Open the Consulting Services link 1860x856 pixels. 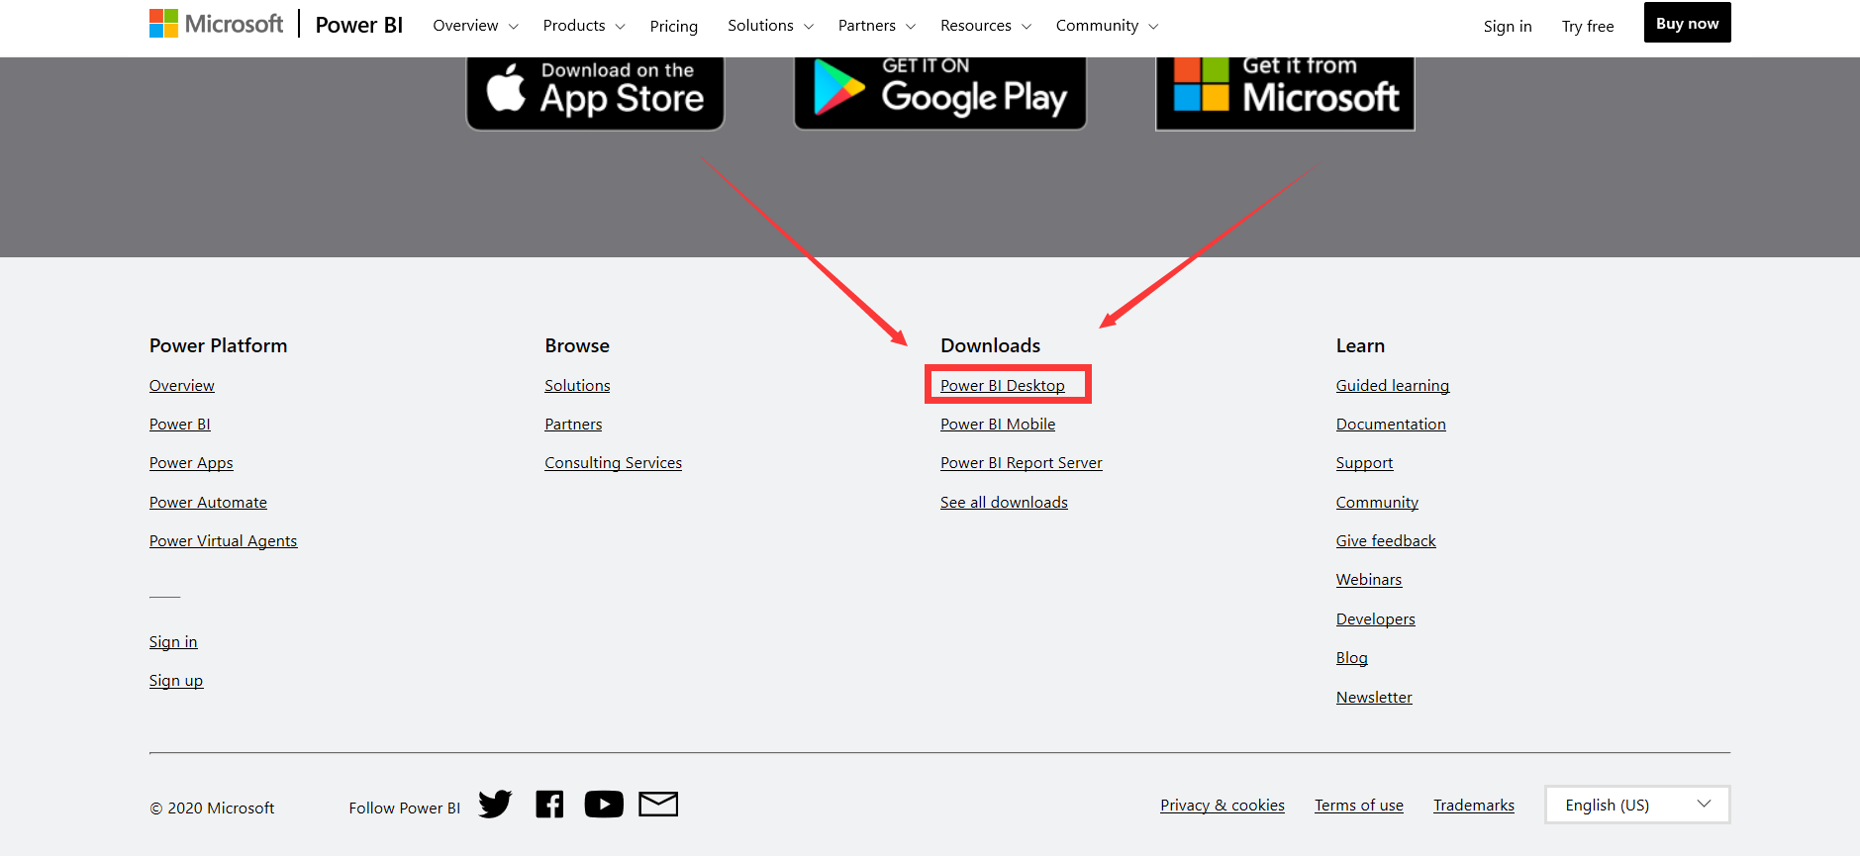[614, 462]
